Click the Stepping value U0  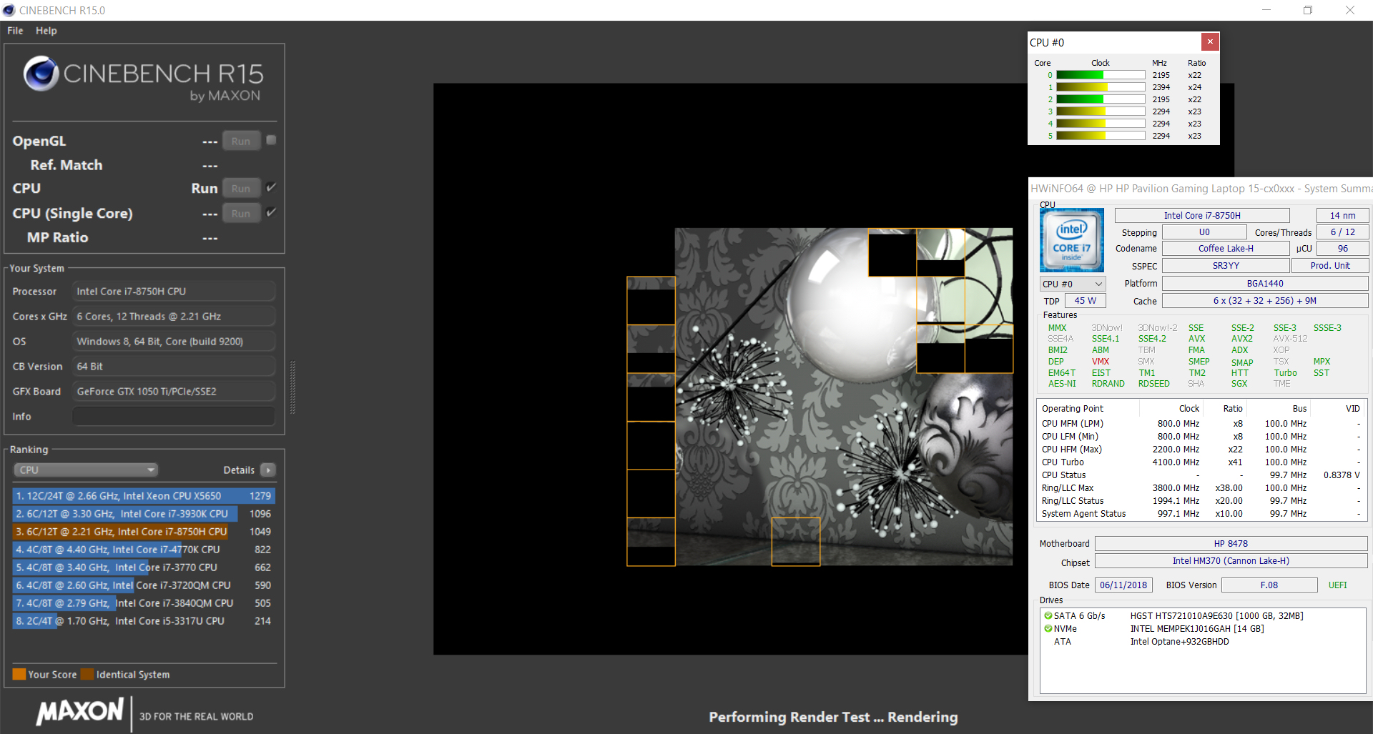pos(1204,232)
